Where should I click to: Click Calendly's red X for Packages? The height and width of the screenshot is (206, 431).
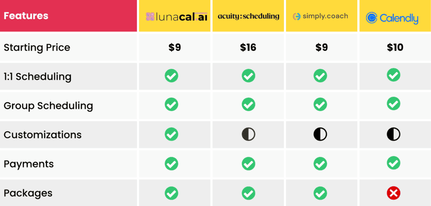pyautogui.click(x=394, y=193)
